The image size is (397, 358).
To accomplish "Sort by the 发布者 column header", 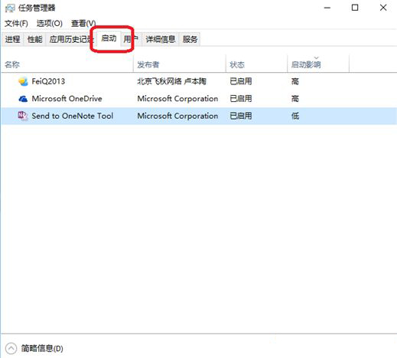I will (x=180, y=64).
